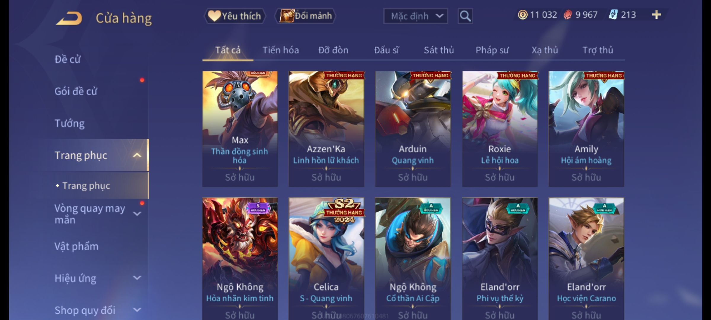Open the Mặc định sort dropdown
Screen dimensions: 711x320
[x=415, y=16]
